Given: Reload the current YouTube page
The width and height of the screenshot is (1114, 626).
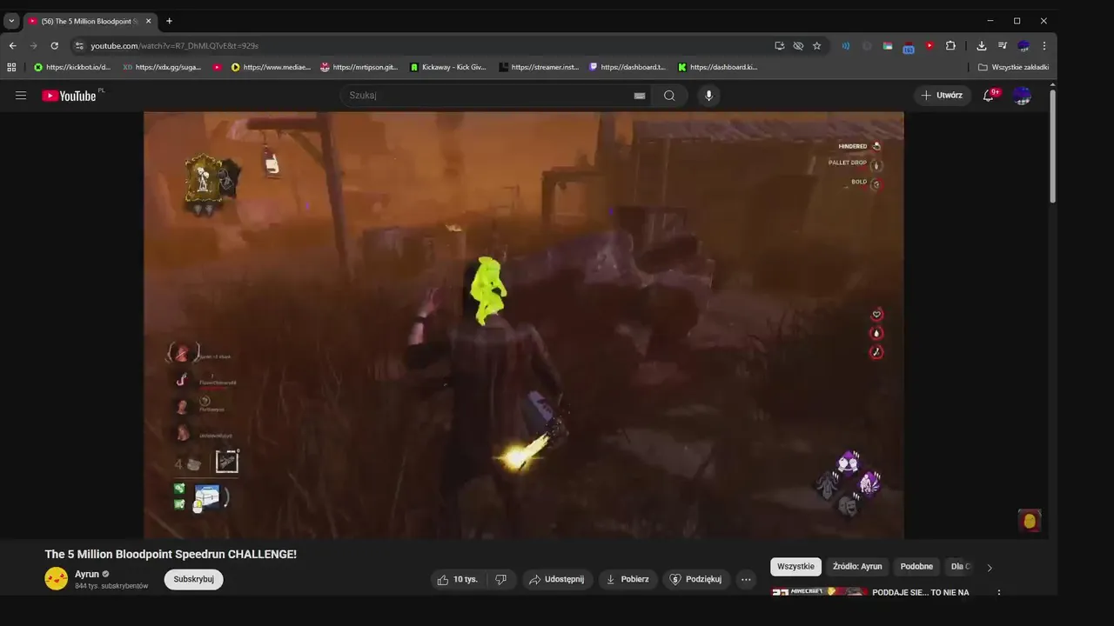Looking at the screenshot, I should click(54, 45).
